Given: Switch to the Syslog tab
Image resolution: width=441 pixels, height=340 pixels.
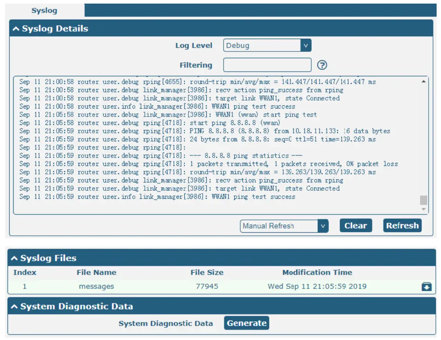Looking at the screenshot, I should [44, 10].
